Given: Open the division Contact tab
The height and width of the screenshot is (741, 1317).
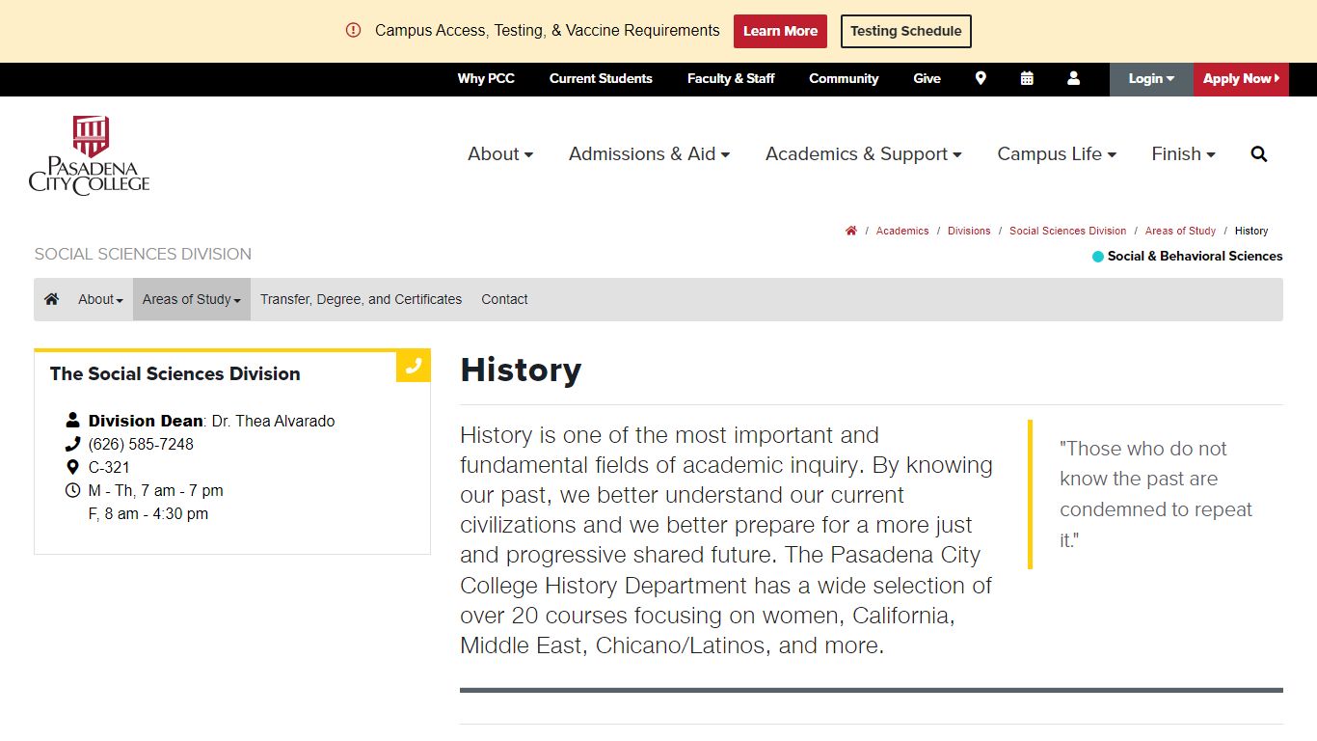Looking at the screenshot, I should click(504, 299).
